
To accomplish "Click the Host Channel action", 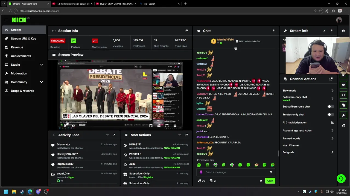I will point(291,145).
